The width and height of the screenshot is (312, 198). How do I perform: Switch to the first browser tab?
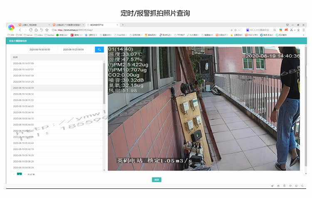(34, 25)
